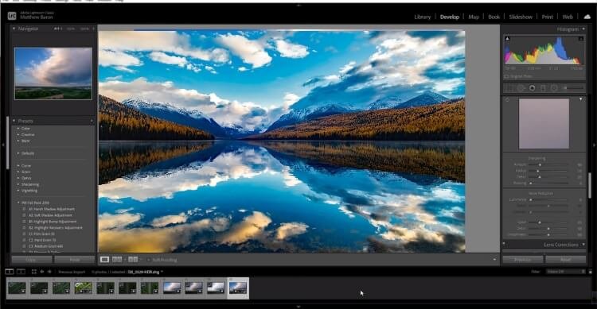Select the Graduated Filter tool
Image resolution: width=597 pixels, height=309 pixels.
pos(543,88)
